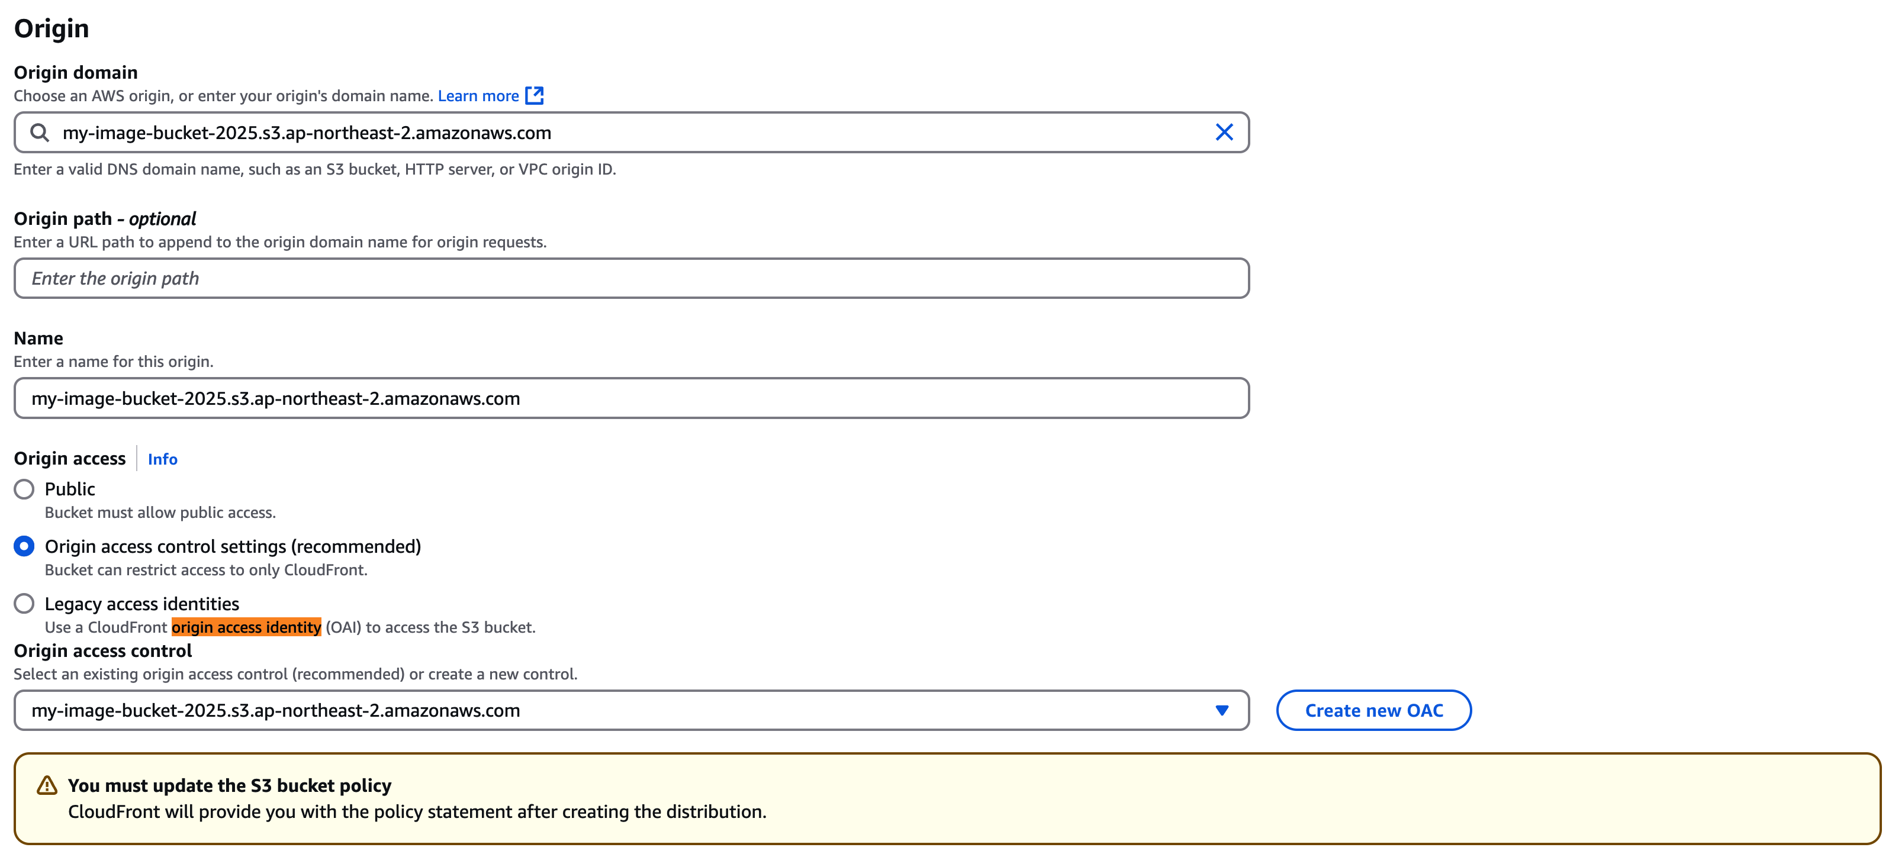Click the search magnifier icon in Origin domain
Screen dimensions: 1892x857
(40, 132)
